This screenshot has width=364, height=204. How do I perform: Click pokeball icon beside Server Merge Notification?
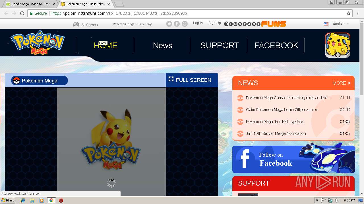[240, 134]
